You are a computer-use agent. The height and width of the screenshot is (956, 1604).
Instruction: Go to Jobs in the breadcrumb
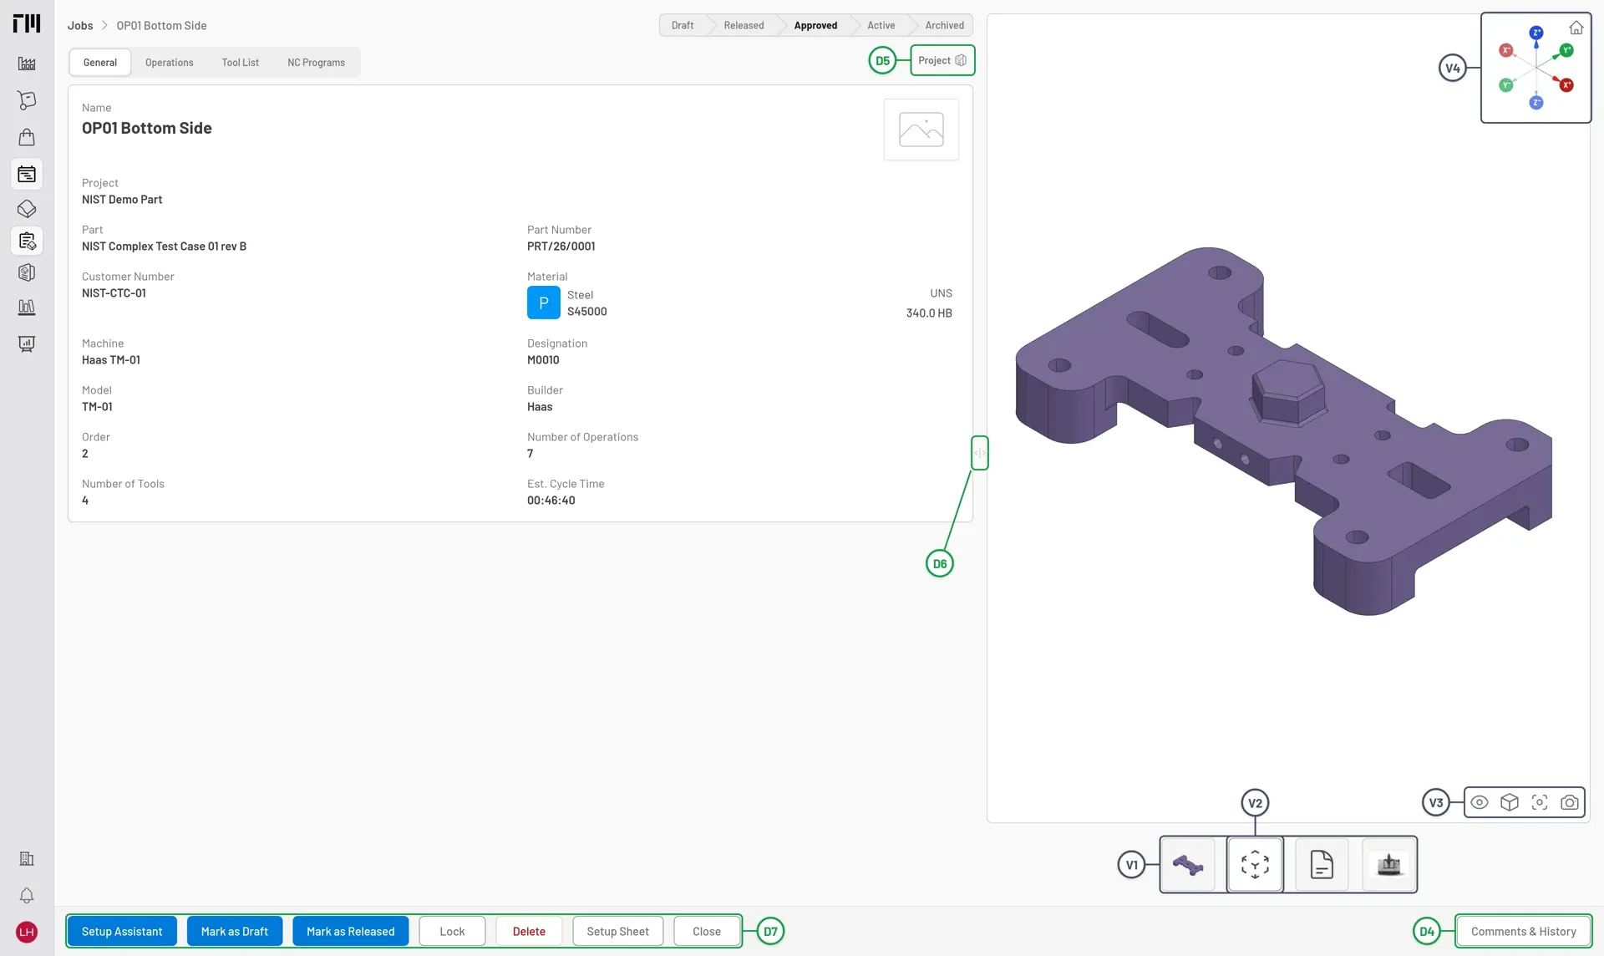80,26
